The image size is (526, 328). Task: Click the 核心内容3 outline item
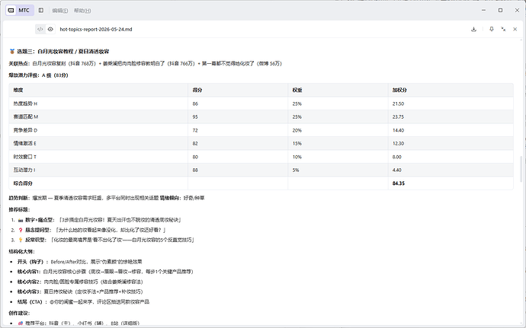click(x=80, y=291)
